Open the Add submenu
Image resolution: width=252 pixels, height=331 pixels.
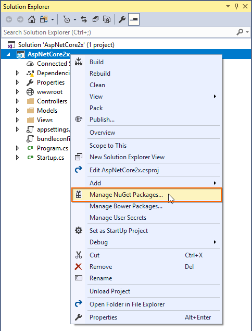coord(146,183)
